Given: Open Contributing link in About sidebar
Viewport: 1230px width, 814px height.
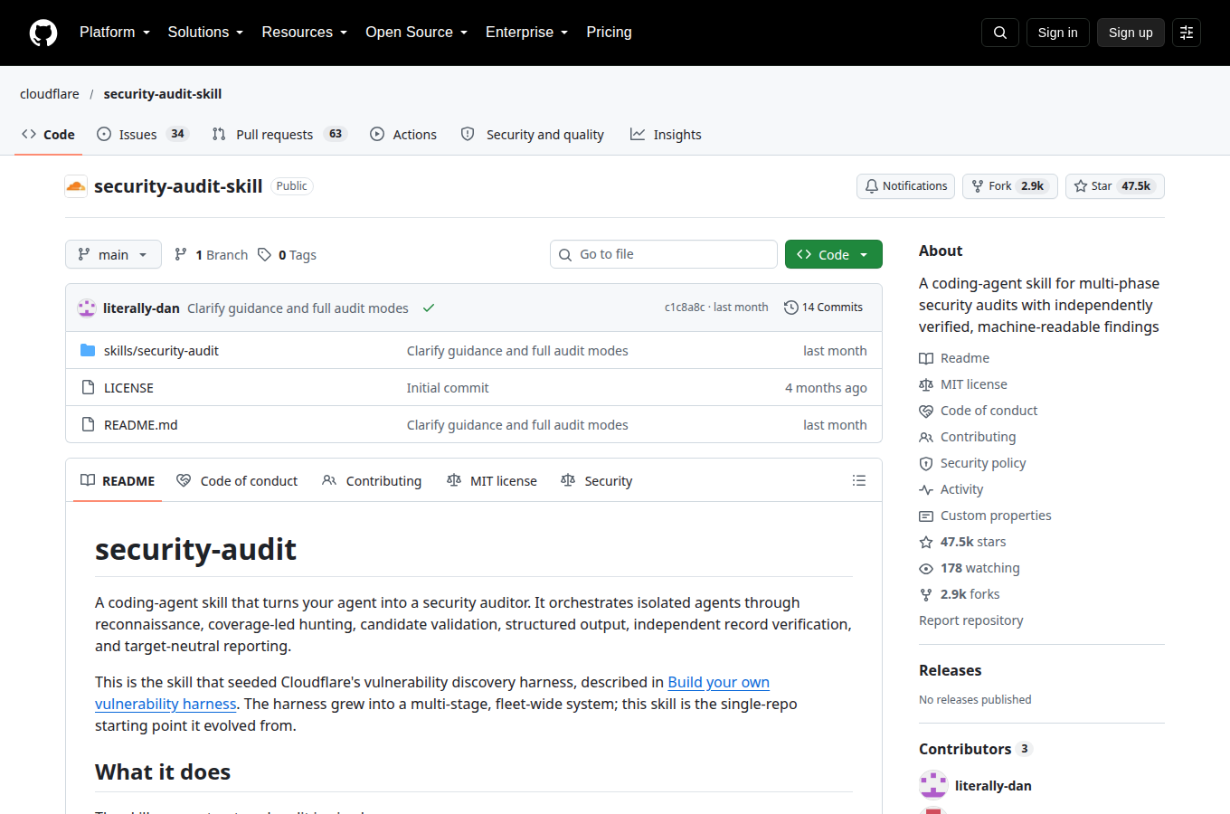Looking at the screenshot, I should click(x=968, y=437).
